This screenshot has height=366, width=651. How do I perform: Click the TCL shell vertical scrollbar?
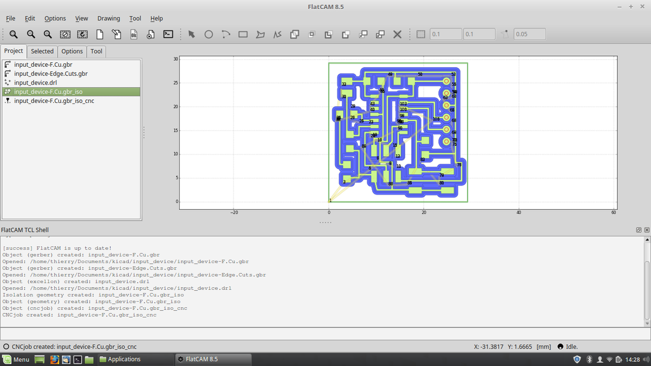point(647,282)
